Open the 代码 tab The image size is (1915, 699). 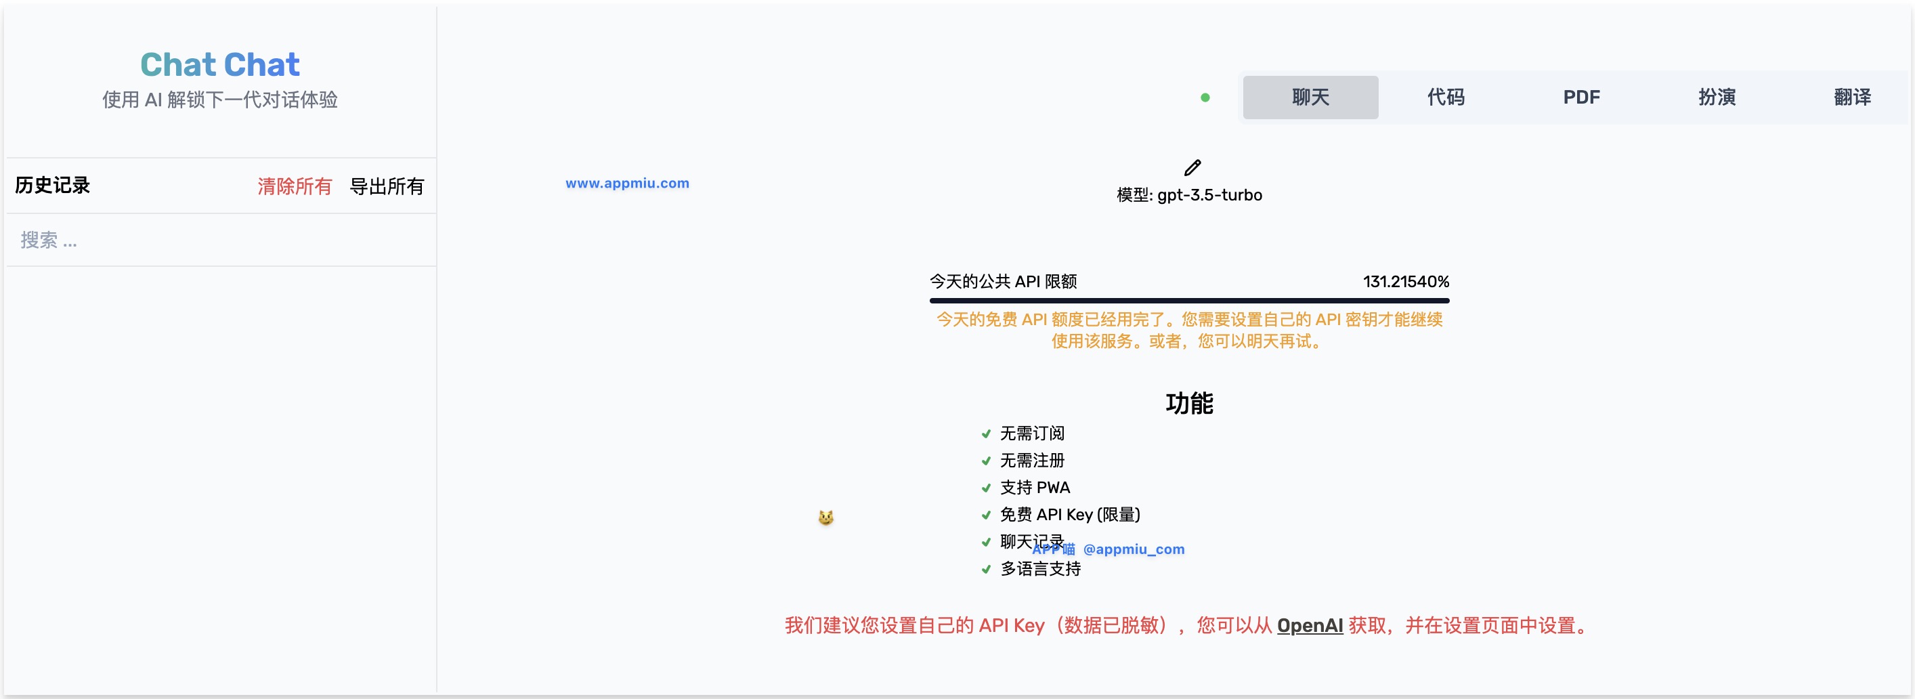point(1445,98)
